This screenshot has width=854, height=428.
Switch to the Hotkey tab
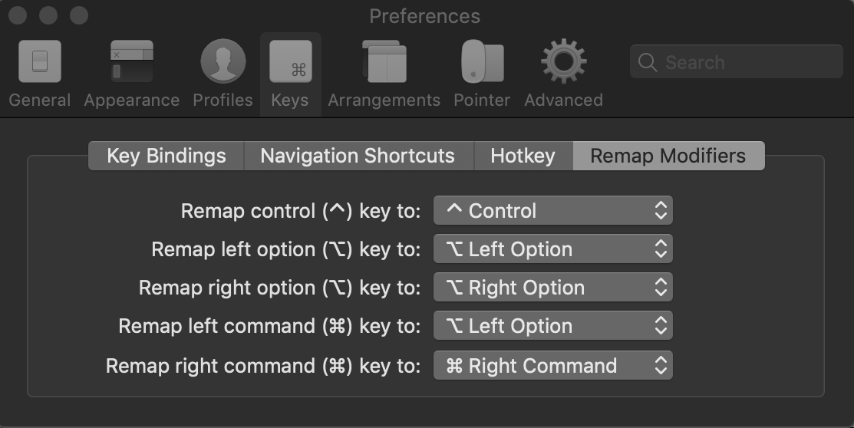pyautogui.click(x=523, y=156)
